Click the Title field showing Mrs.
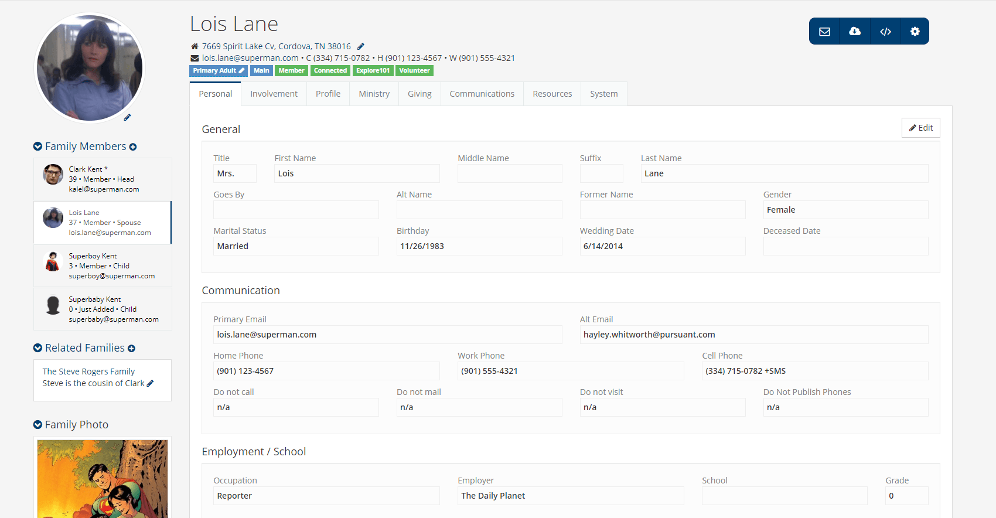This screenshot has width=996, height=518. point(235,173)
